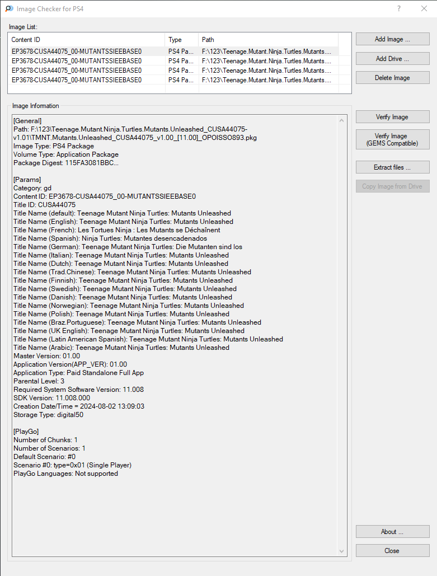Image resolution: width=437 pixels, height=576 pixels.
Task: Click the Title Name (default) line
Action: point(123,213)
